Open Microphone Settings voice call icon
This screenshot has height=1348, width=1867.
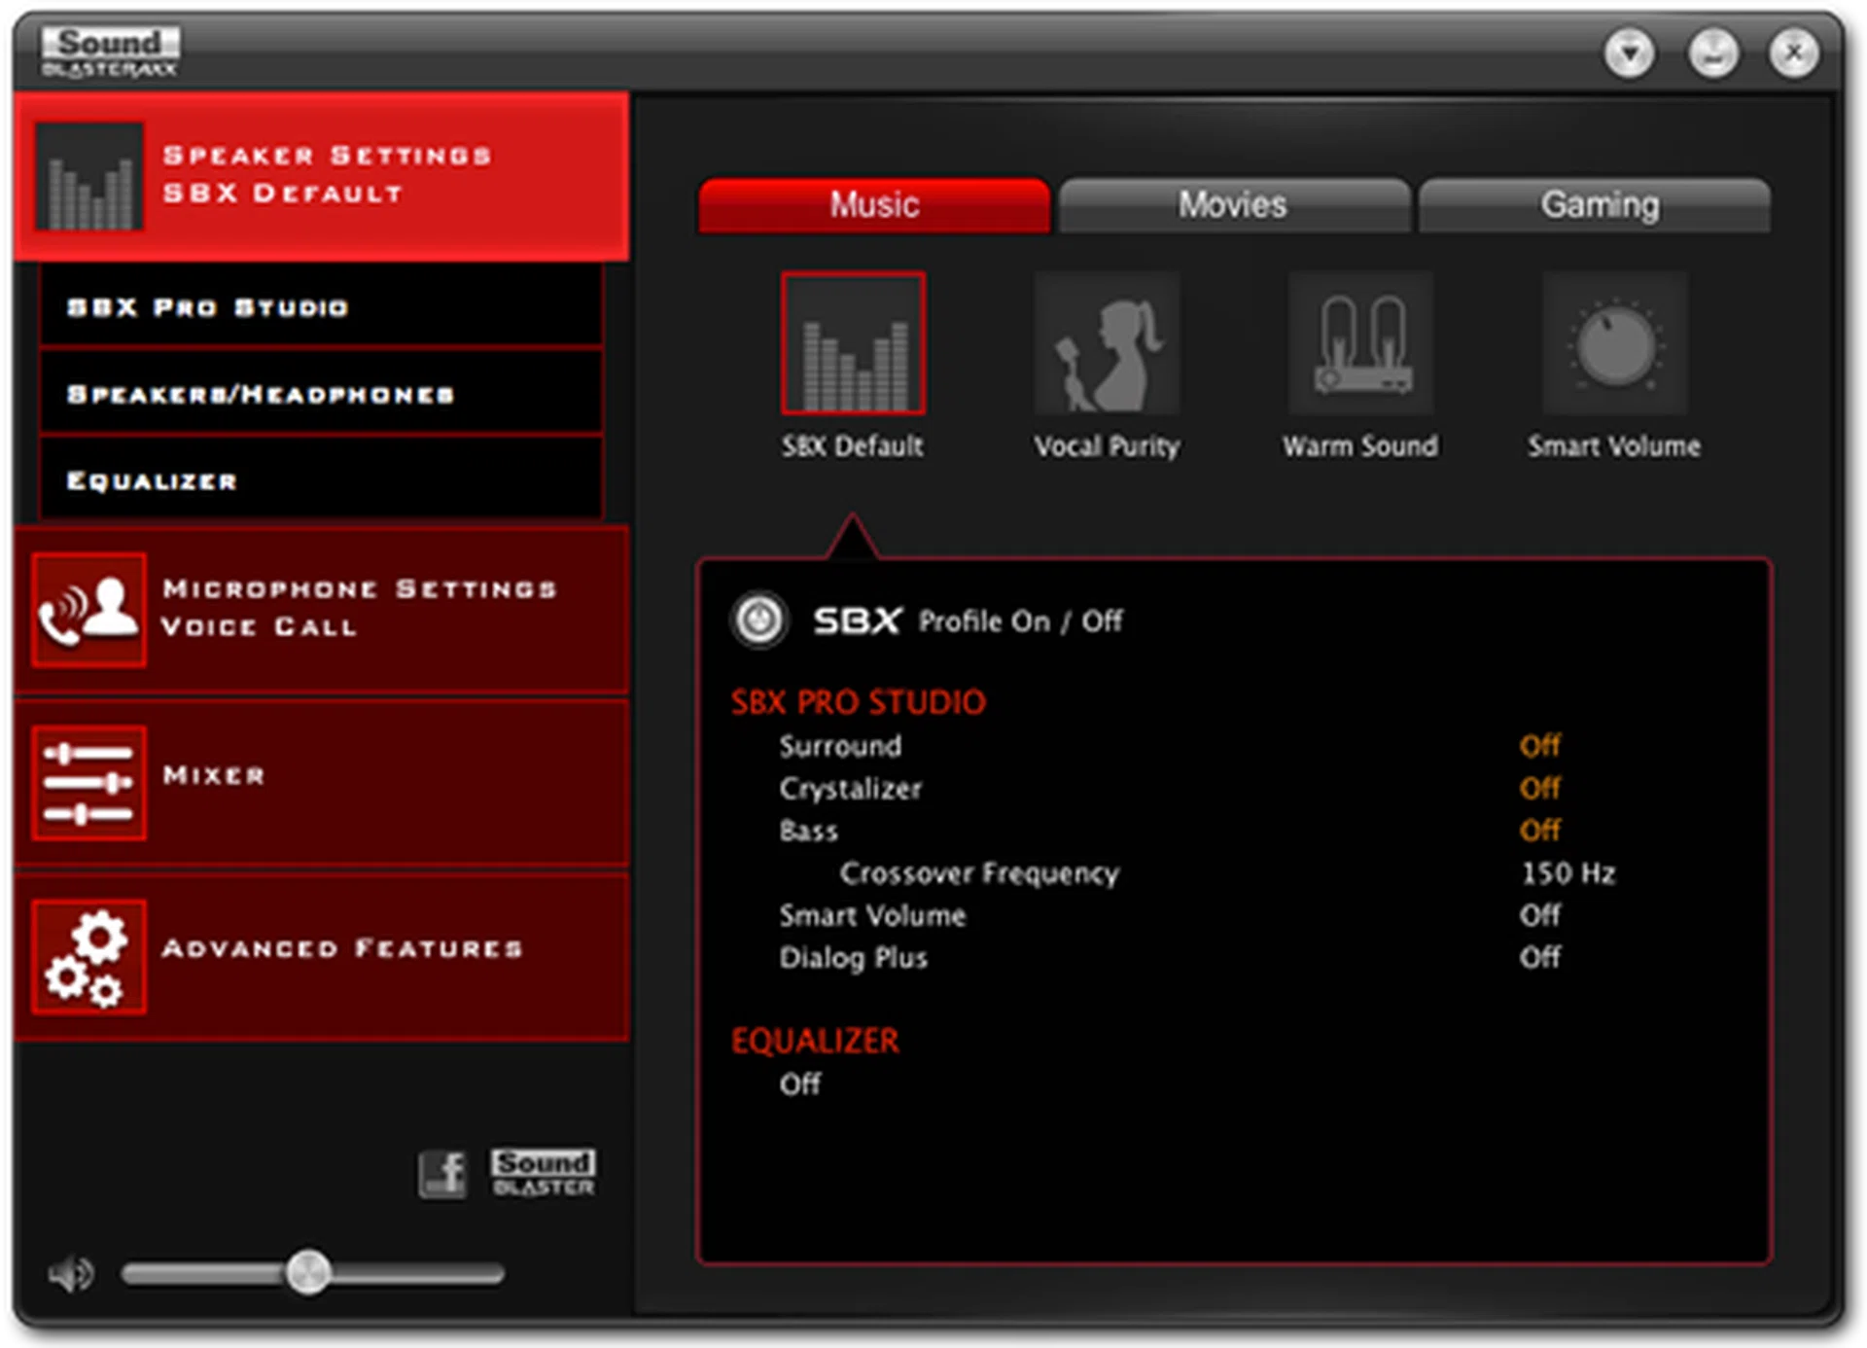pyautogui.click(x=88, y=610)
